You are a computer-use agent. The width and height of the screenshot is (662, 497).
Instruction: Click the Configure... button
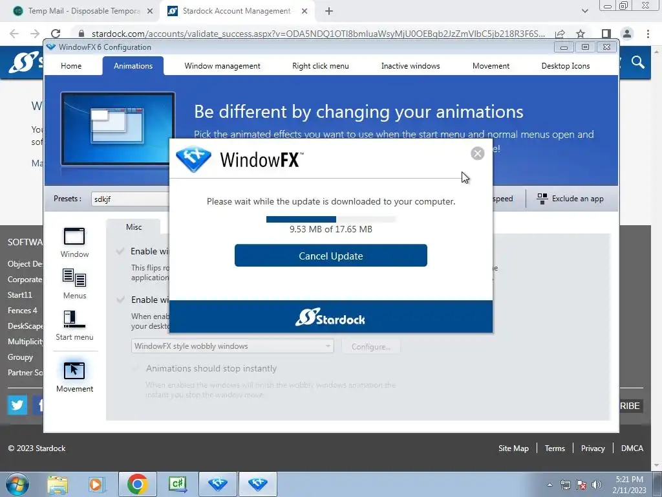tap(370, 347)
